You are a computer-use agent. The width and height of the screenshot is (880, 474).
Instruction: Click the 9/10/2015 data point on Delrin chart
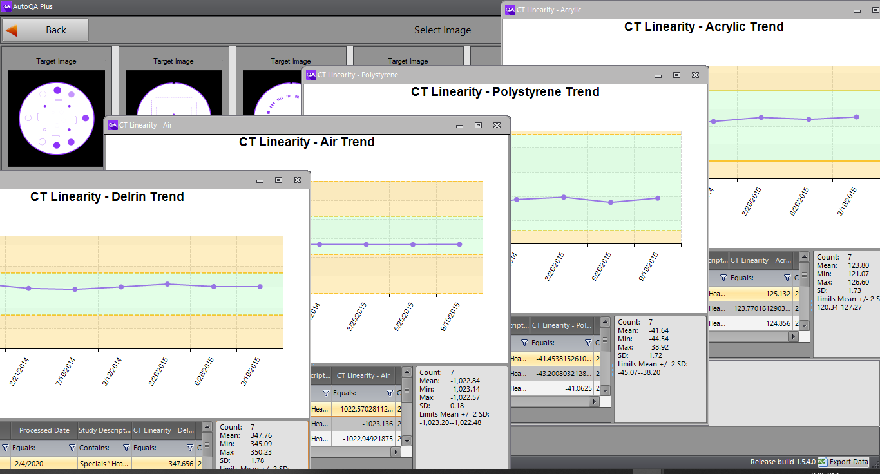[260, 287]
